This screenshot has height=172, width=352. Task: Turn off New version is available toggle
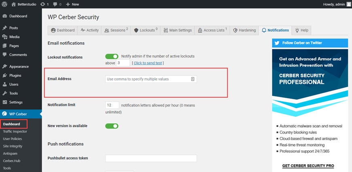pos(112,126)
